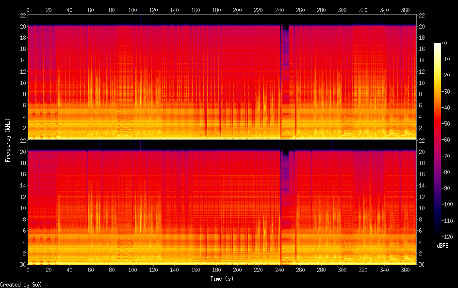Click the "DC" label at the bottom left
Screen dimensions: 458x288
point(21,264)
